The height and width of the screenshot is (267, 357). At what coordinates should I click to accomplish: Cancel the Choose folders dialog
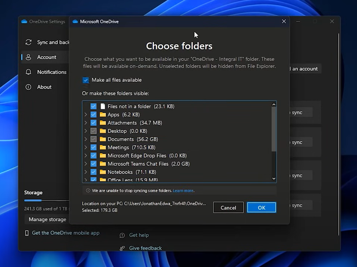228,208
